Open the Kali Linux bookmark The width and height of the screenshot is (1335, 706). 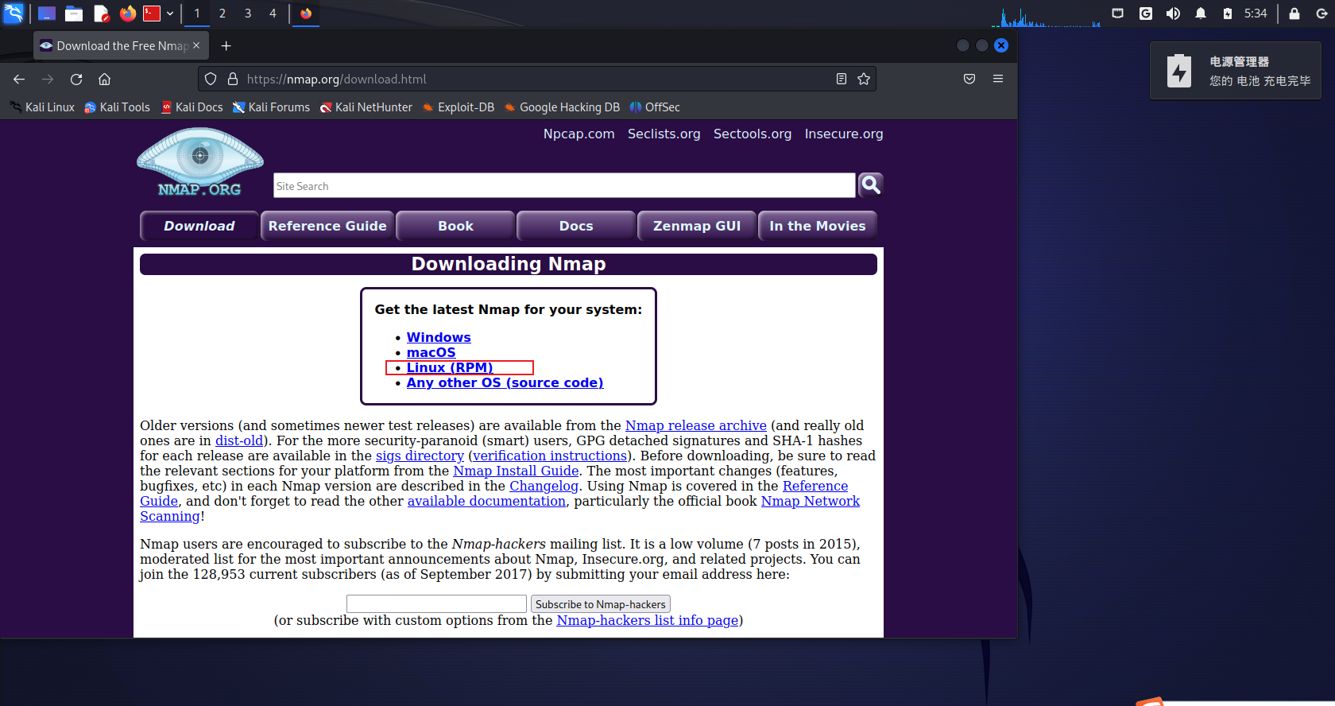[x=42, y=107]
